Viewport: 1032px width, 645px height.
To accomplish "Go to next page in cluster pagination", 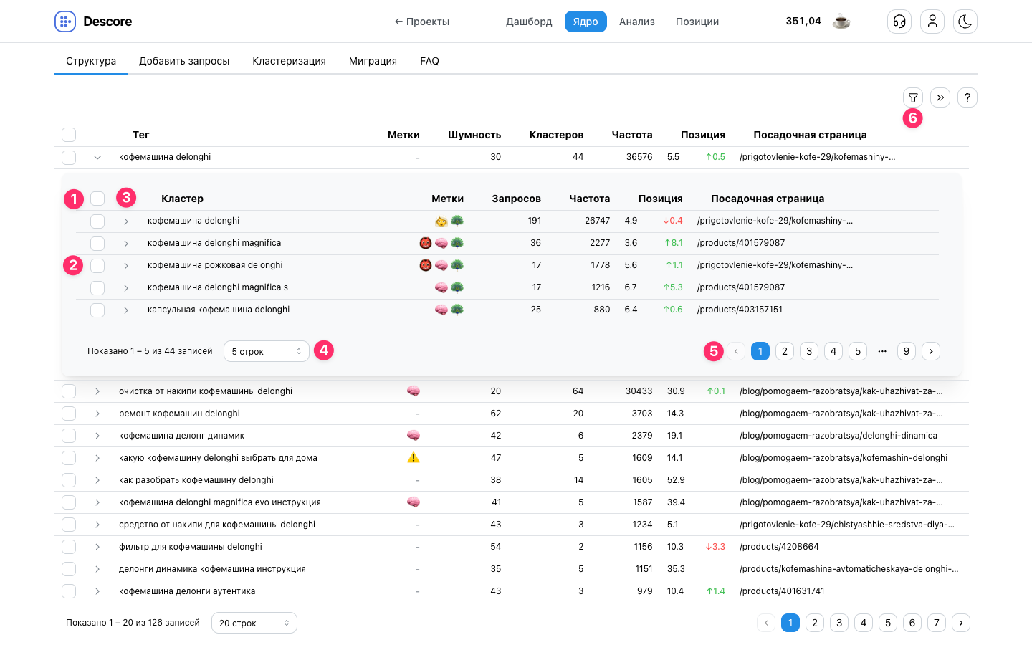I will pos(931,351).
